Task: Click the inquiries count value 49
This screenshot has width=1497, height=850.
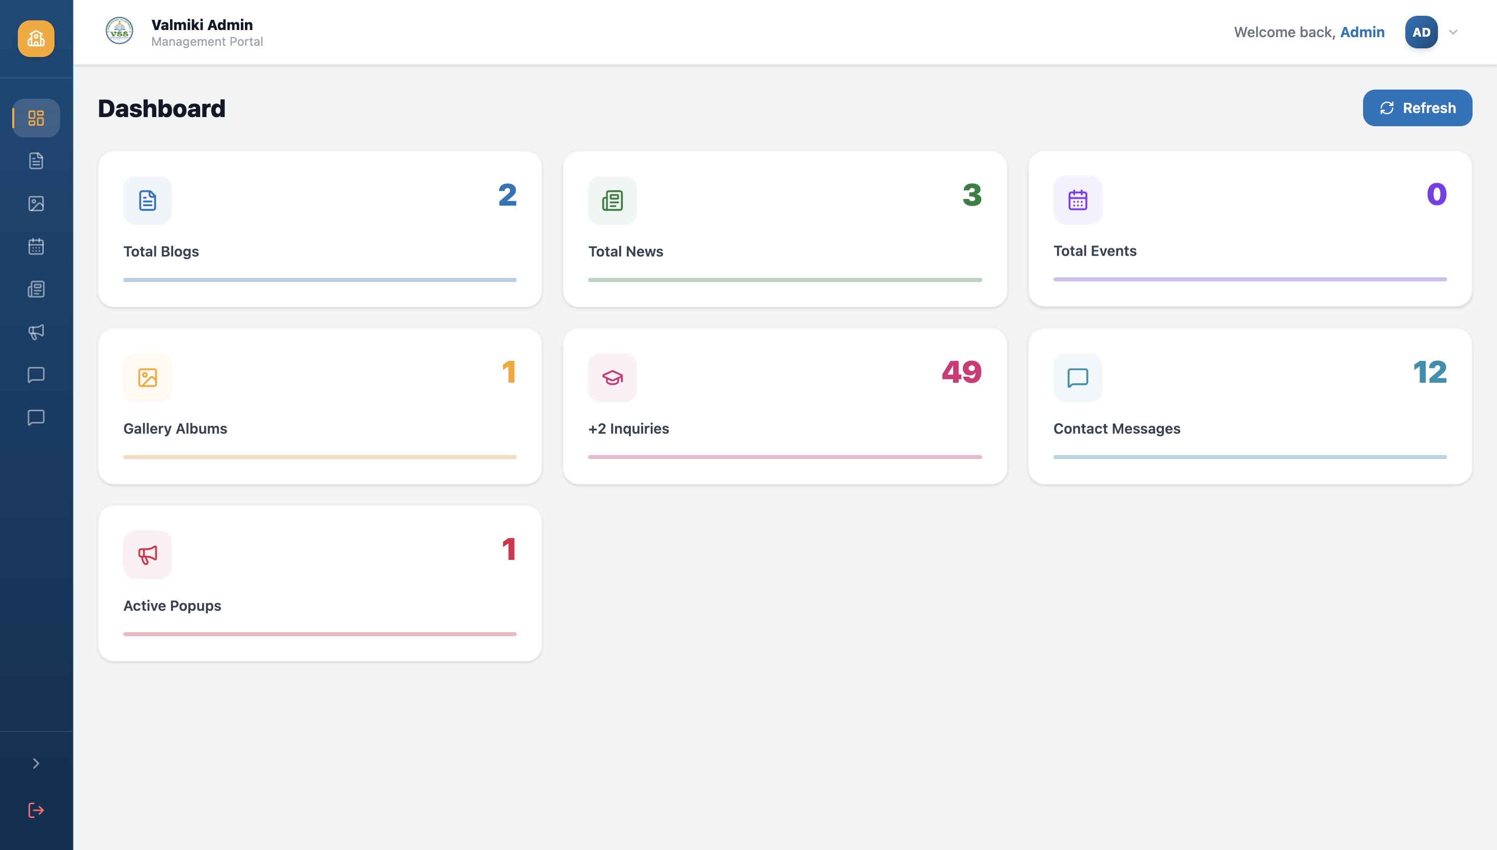Action: coord(962,372)
